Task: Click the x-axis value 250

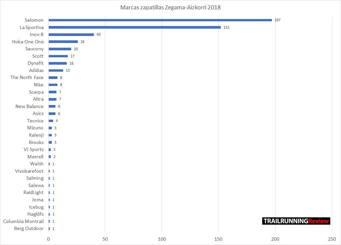Action: point(332,239)
